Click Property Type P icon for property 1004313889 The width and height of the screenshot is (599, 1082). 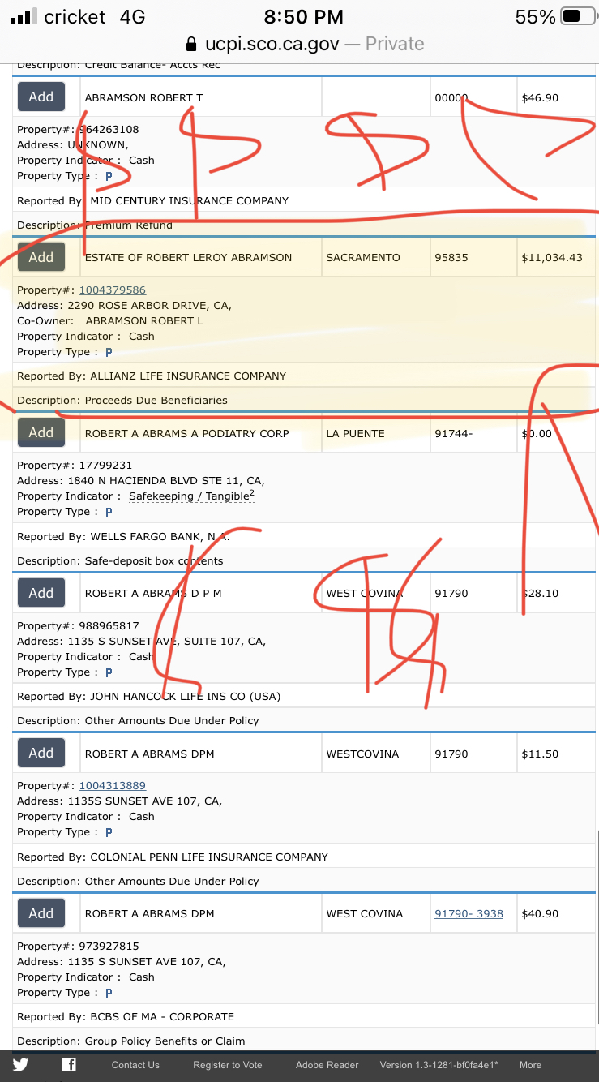tap(109, 832)
